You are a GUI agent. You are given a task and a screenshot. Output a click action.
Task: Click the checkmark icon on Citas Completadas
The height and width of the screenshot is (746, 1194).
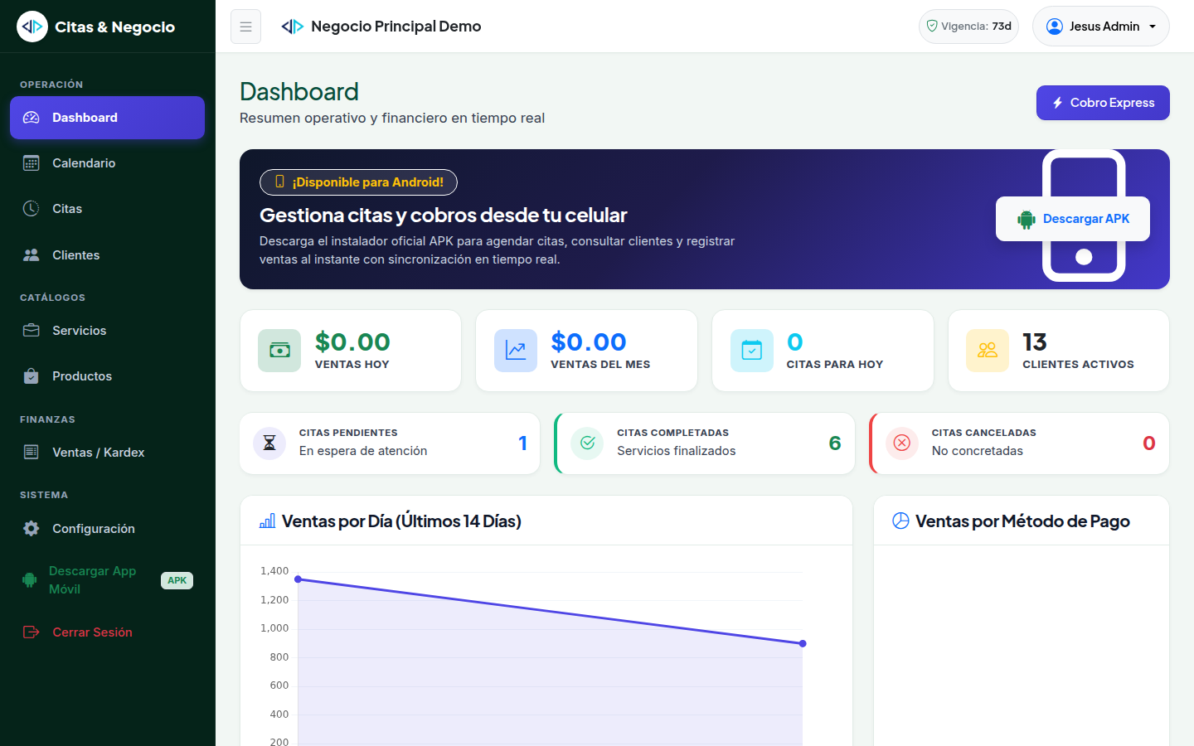pos(588,443)
